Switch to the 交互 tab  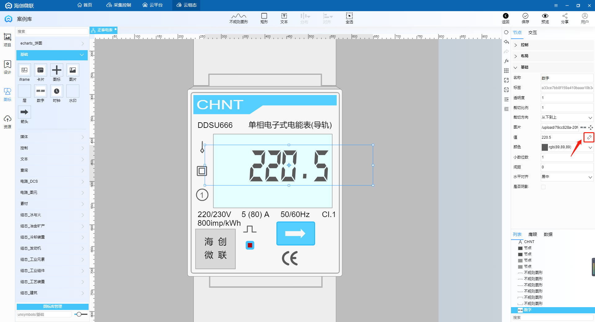coord(533,33)
